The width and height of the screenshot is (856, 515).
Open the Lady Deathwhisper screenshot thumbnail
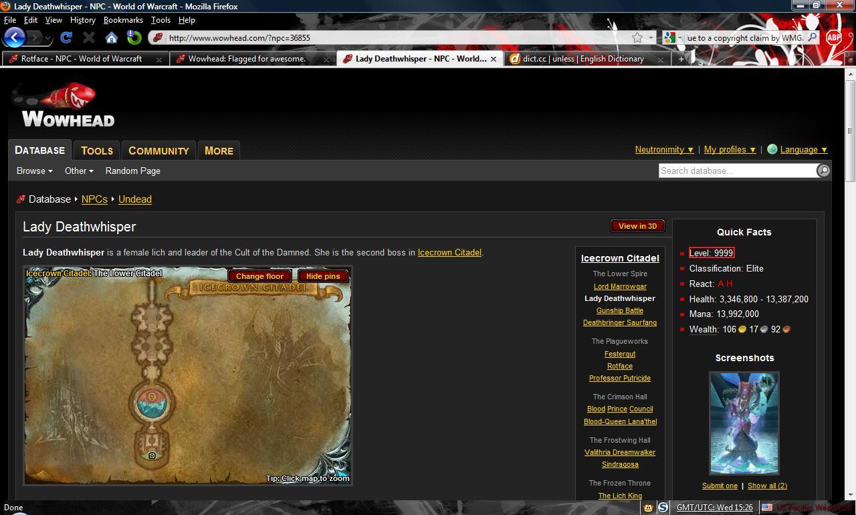point(744,423)
